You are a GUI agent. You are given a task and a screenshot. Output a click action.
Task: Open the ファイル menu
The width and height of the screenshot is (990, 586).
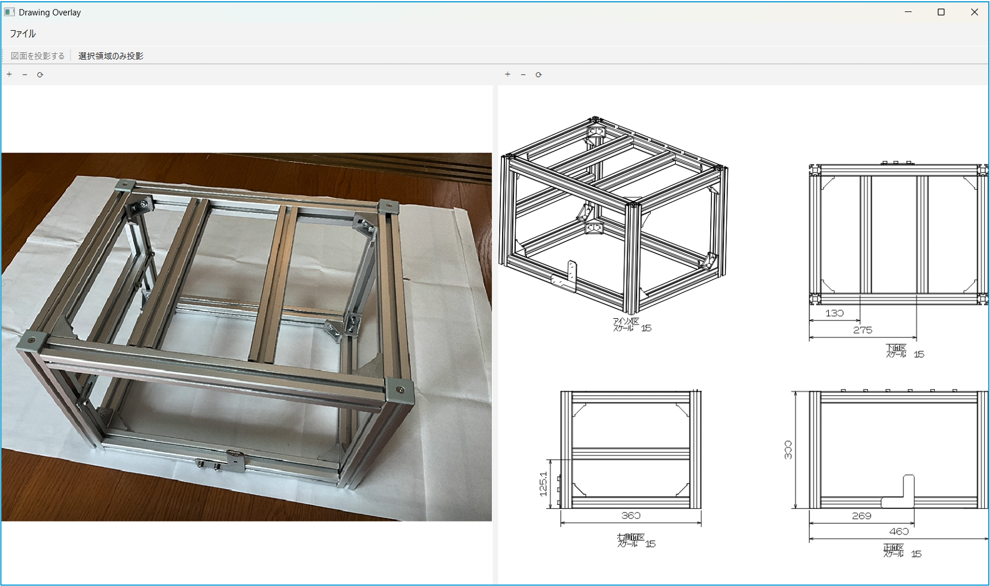pos(23,34)
